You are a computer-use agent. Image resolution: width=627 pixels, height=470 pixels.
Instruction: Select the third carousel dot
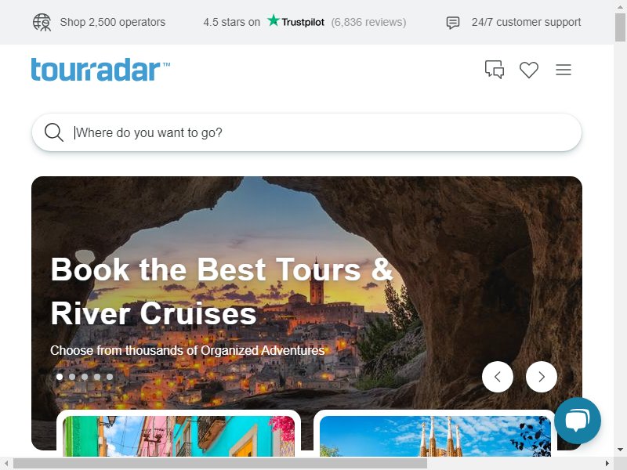[85, 377]
